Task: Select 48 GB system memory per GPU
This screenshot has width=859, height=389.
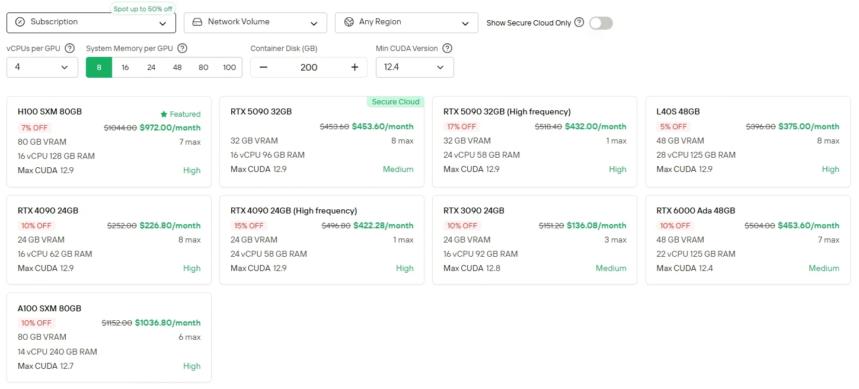Action: 177,67
